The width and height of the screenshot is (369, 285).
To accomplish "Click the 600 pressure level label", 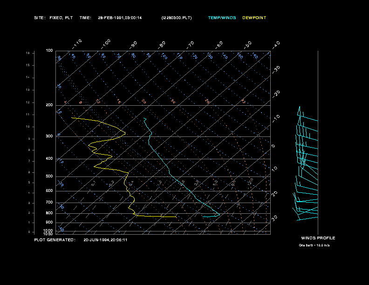I will 49,191.
